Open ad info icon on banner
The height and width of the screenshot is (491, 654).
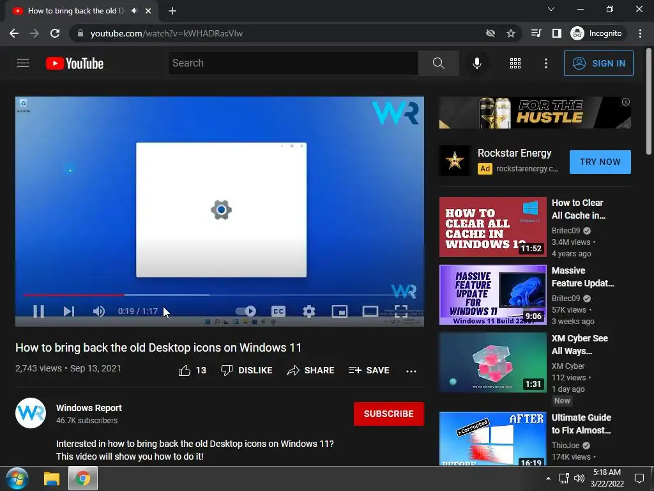point(626,102)
